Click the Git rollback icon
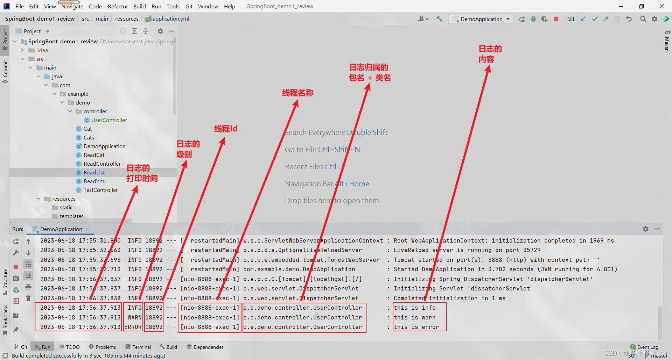The height and width of the screenshot is (360, 672). tap(629, 19)
